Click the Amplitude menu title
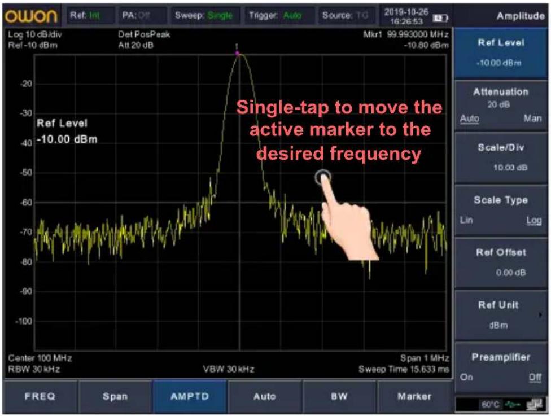 coord(521,16)
